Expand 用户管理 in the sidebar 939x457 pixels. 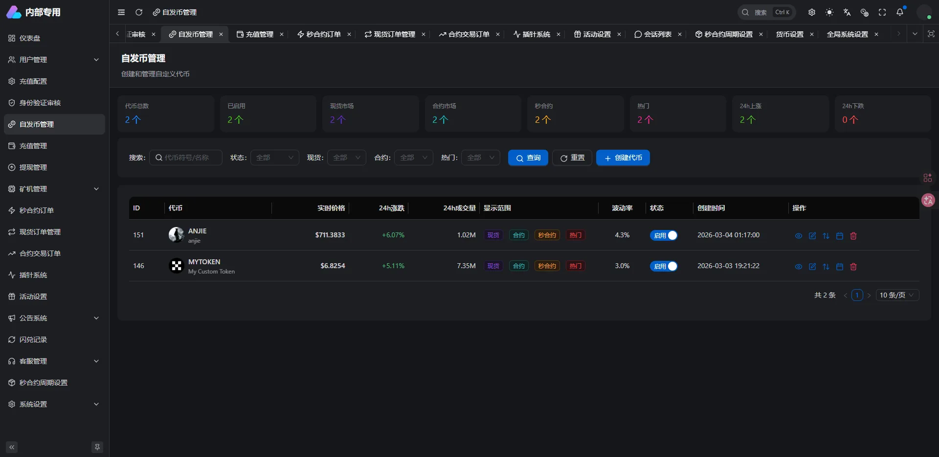[x=54, y=60]
